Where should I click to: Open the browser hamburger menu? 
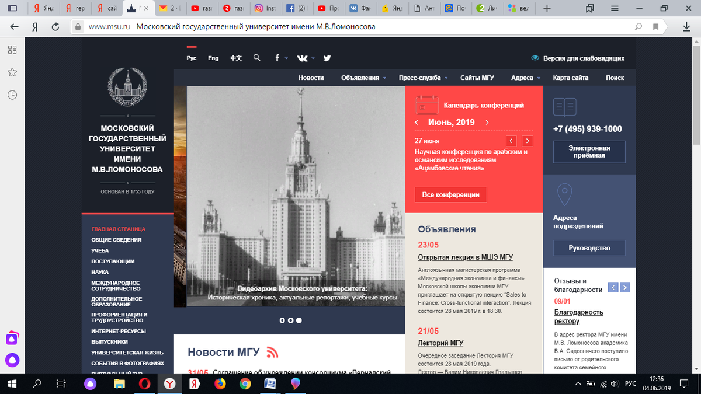point(615,8)
